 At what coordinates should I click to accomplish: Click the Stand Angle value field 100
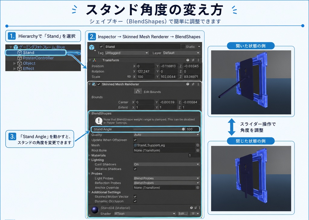coord(192,129)
